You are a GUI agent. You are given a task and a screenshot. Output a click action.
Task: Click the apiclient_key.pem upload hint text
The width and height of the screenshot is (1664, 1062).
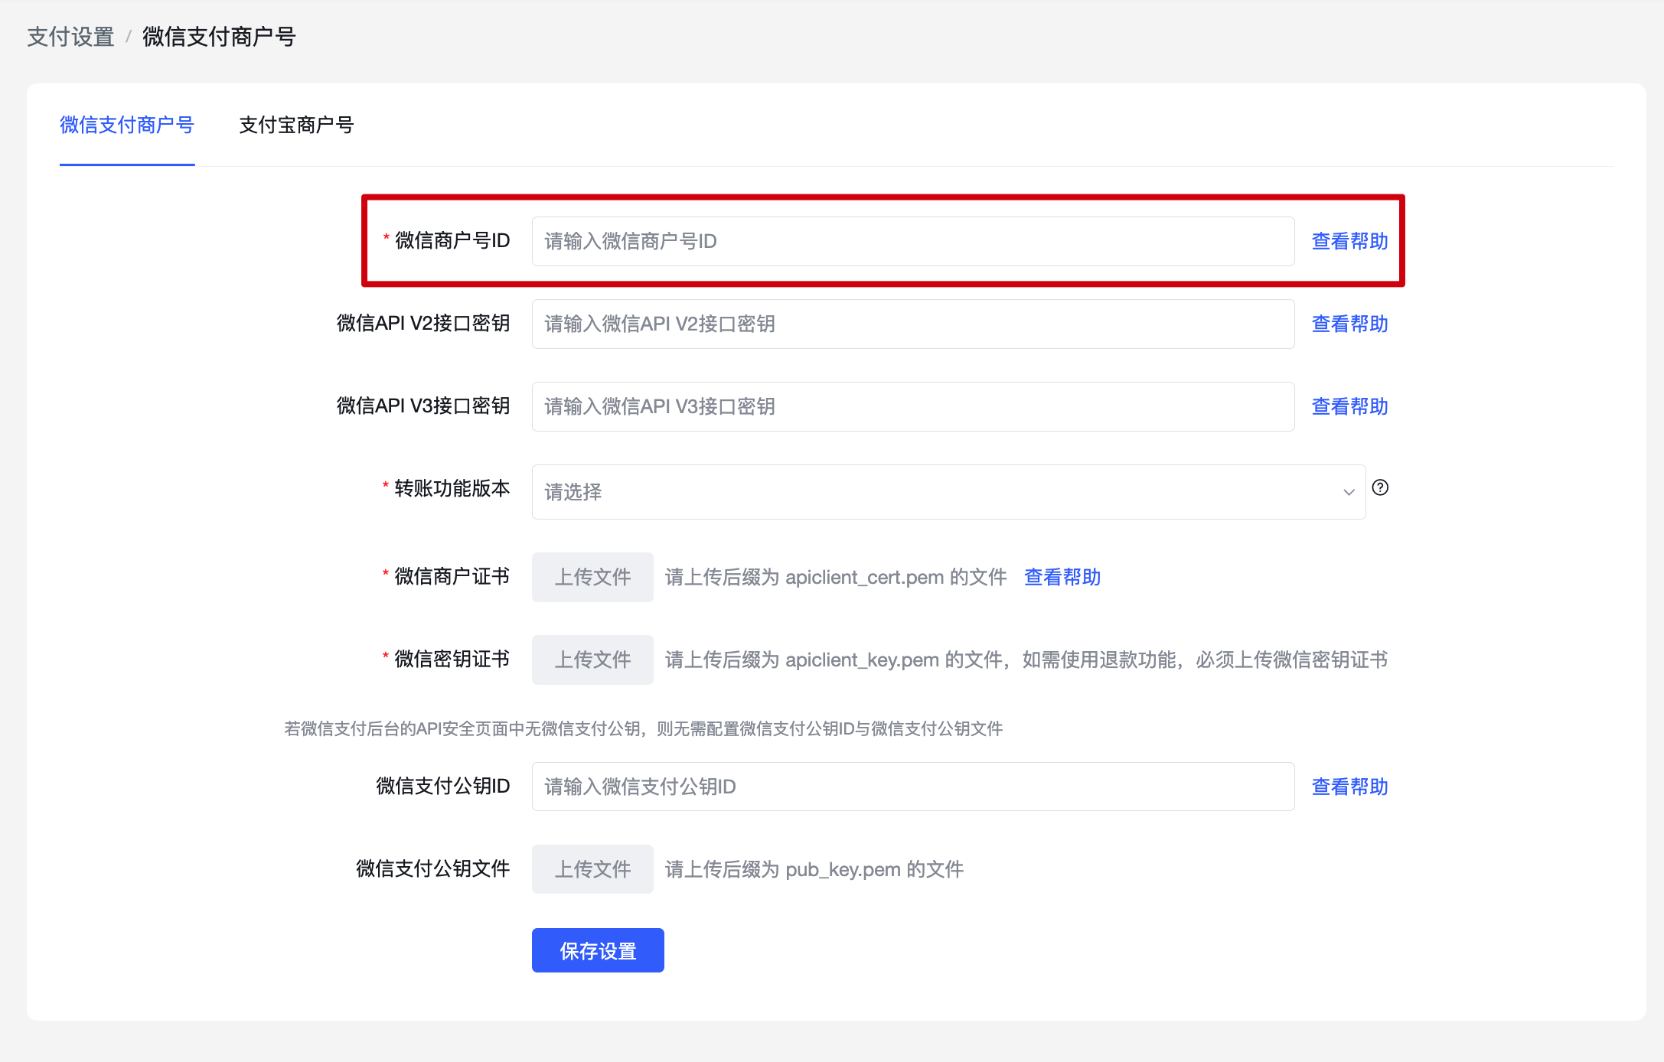pyautogui.click(x=1026, y=660)
